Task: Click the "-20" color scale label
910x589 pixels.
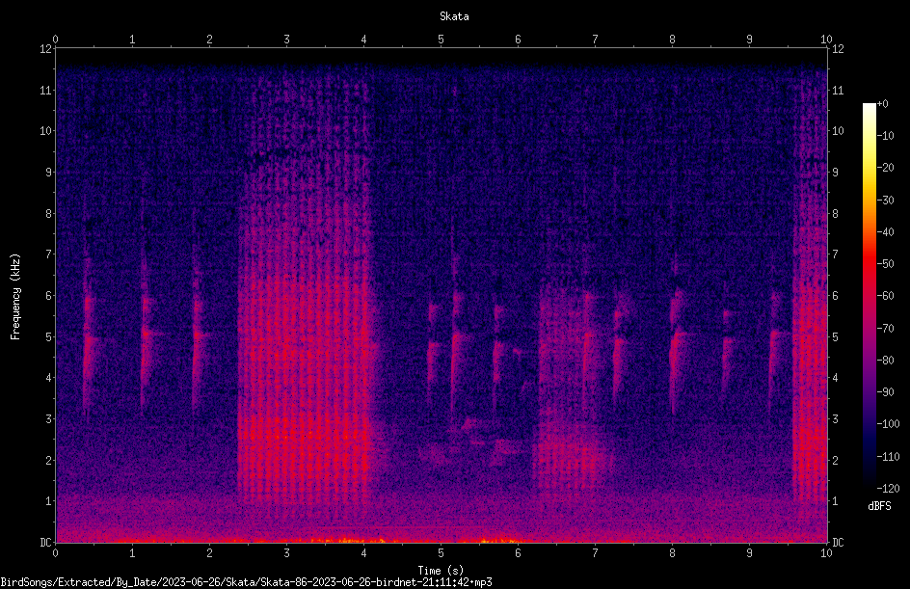Action: click(885, 168)
